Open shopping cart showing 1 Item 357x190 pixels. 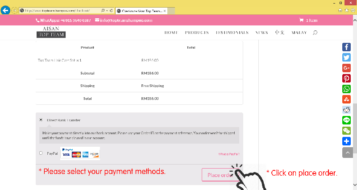point(308,20)
